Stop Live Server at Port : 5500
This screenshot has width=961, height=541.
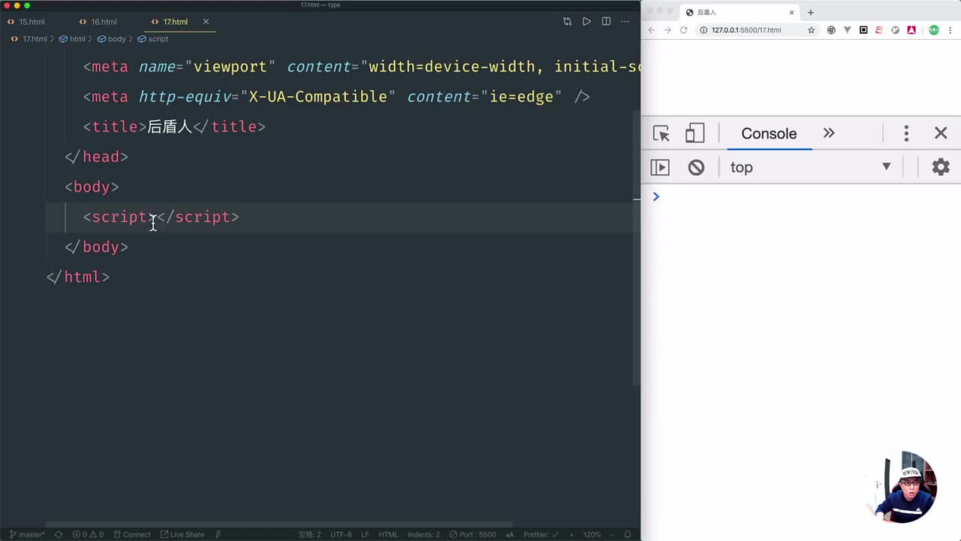click(472, 535)
